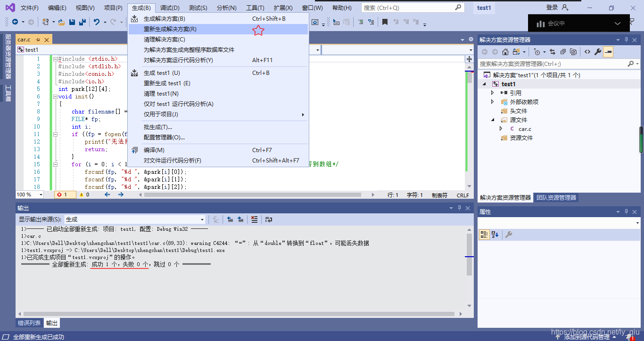The height and width of the screenshot is (341, 644).
Task: Toggle the preview selected items button
Action: point(608,52)
